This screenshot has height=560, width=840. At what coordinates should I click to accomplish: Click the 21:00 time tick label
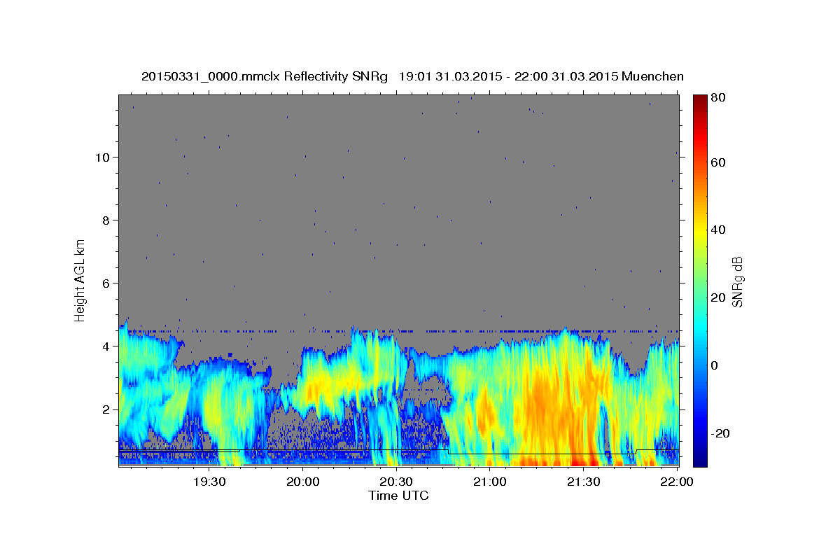[x=490, y=482]
